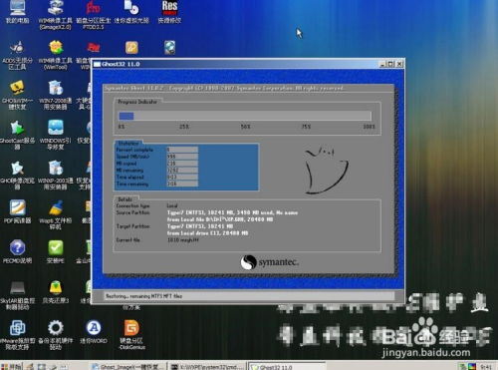This screenshot has width=498, height=370.
Task: Switch to Ghost_Image taskbar button
Action: [128, 367]
